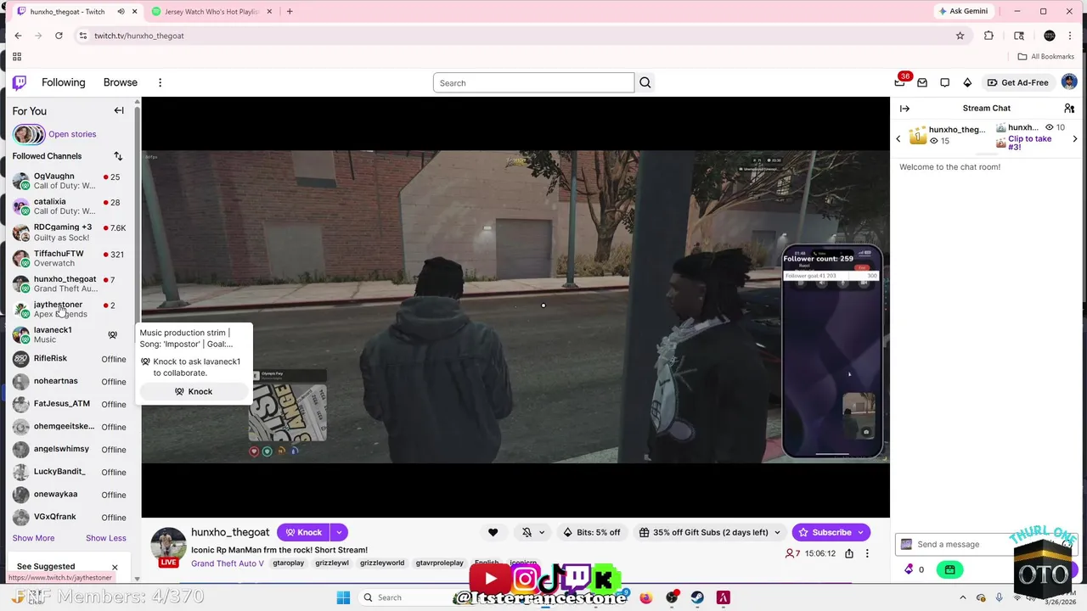Share the stream using share icon

pyautogui.click(x=849, y=553)
